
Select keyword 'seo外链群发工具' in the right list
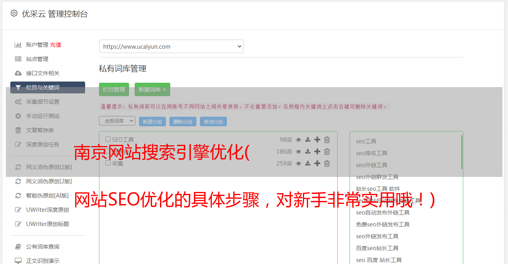(377, 177)
